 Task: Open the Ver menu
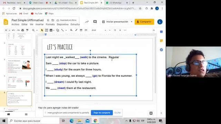click(31, 24)
